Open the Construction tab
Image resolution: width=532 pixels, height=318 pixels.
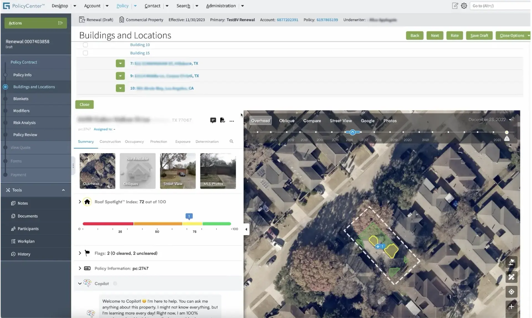110,141
